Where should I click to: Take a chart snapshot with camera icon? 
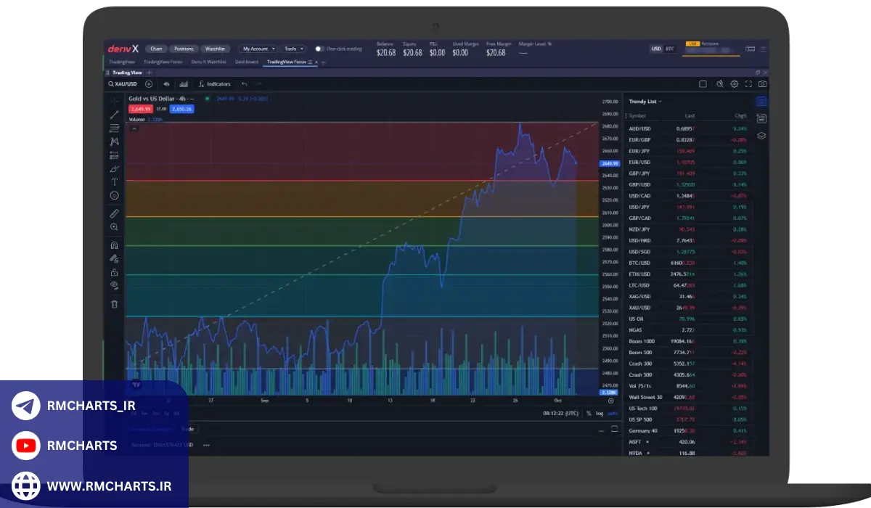coord(762,84)
